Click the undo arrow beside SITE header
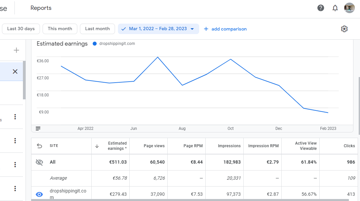 click(x=40, y=146)
